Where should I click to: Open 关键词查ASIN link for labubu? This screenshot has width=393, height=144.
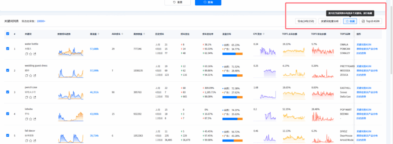click(x=364, y=110)
